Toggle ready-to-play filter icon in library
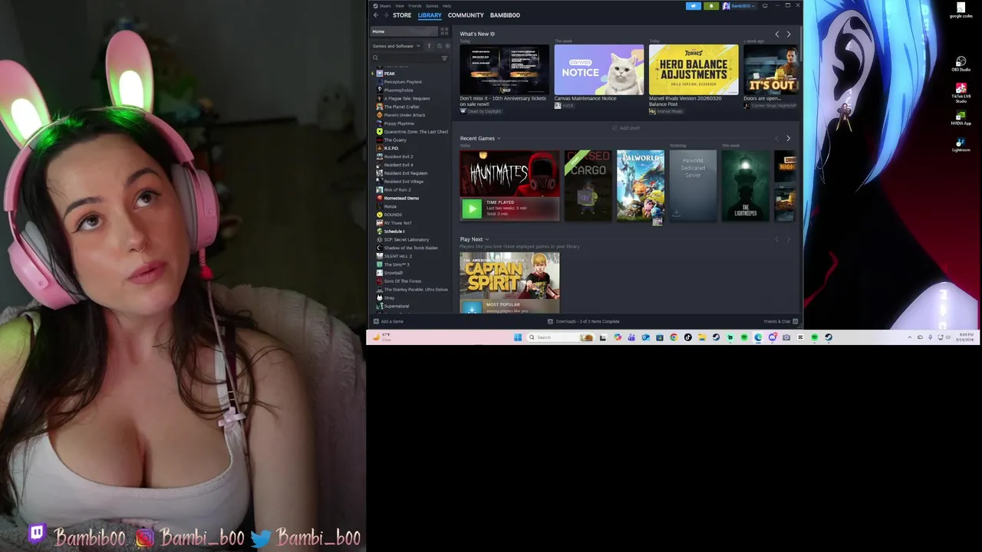 point(447,46)
